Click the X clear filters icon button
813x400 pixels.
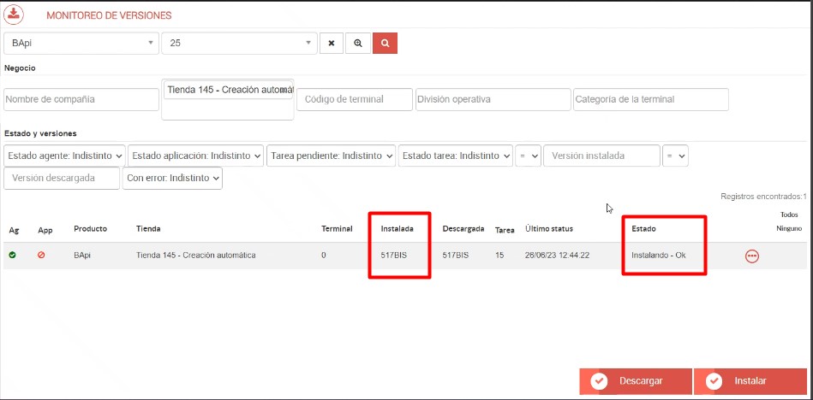tap(331, 43)
